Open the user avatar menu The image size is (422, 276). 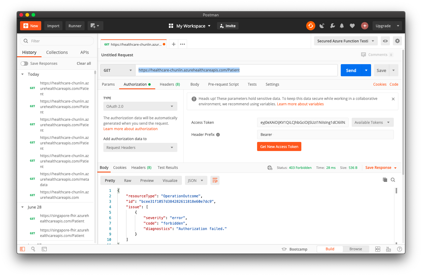[x=364, y=26]
